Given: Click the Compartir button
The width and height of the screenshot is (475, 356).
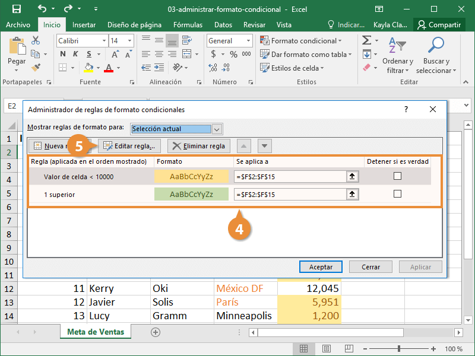Looking at the screenshot, I should click(x=439, y=25).
